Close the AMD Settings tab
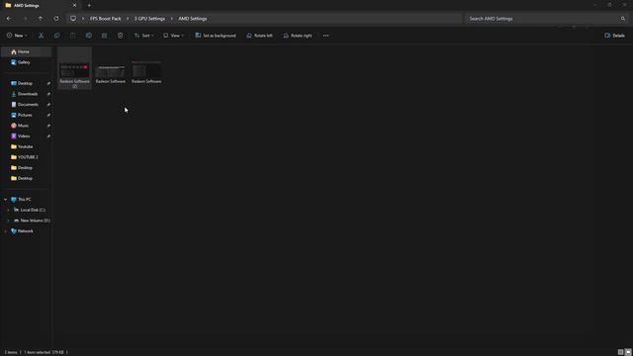This screenshot has height=356, width=633. tap(74, 6)
